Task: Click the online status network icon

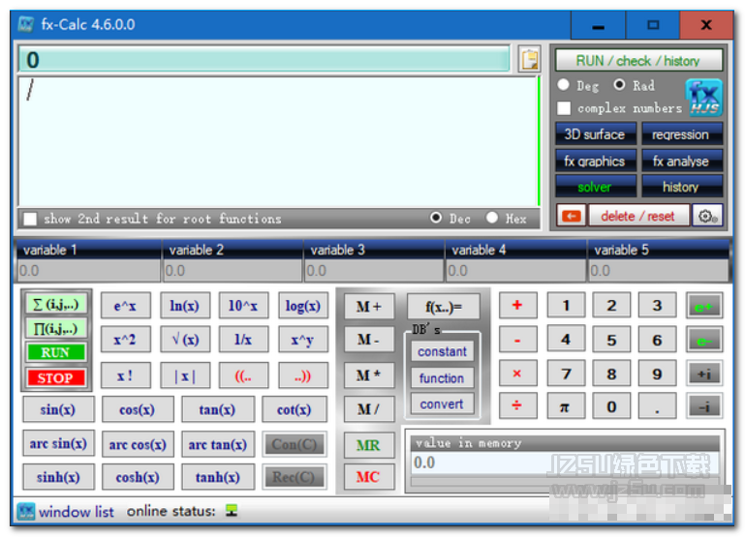Action: pos(232,511)
